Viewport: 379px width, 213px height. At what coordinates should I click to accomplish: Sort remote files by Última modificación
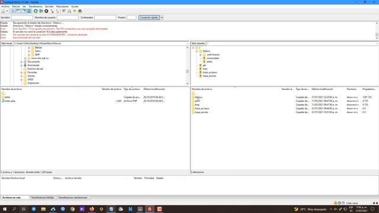[x=322, y=89]
